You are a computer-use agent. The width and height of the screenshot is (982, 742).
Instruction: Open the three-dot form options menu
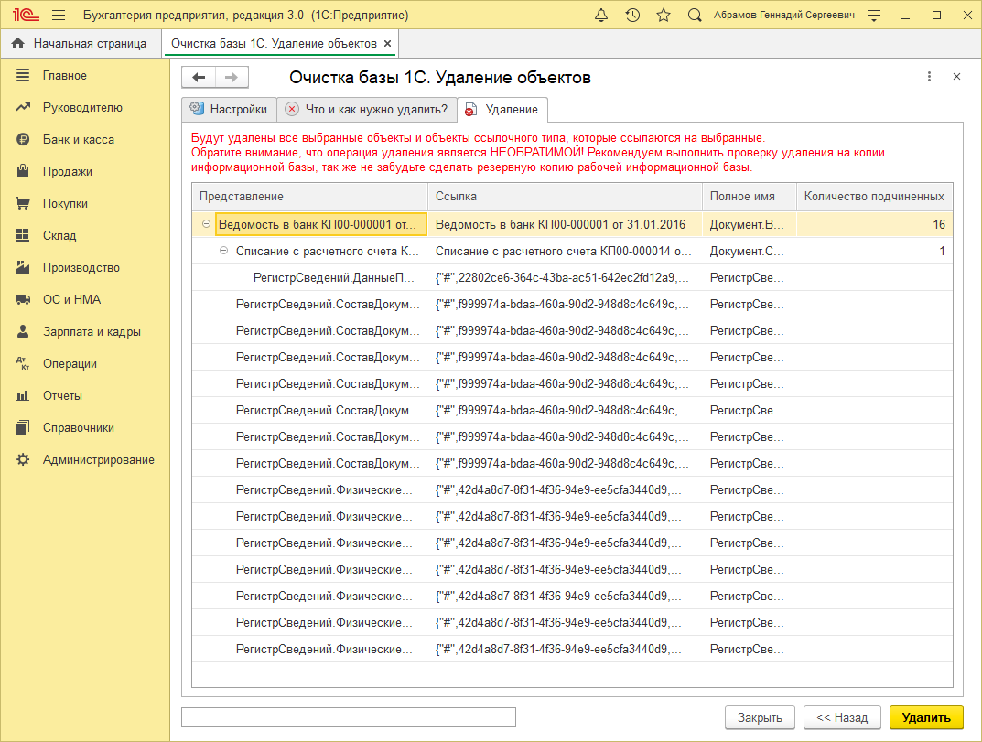pos(929,78)
